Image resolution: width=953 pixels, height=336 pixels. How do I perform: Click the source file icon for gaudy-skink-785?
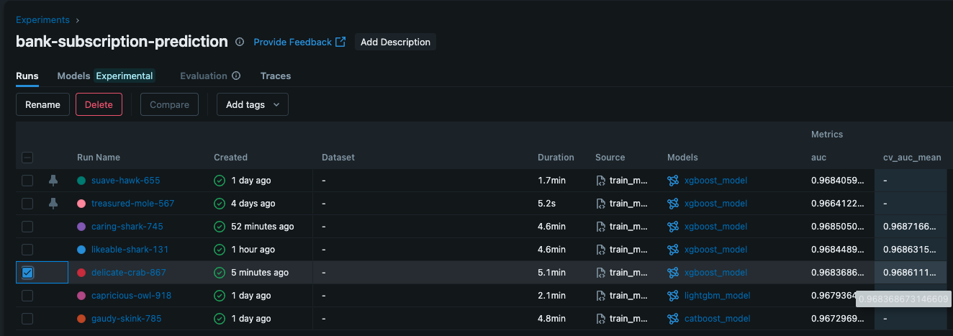click(601, 319)
